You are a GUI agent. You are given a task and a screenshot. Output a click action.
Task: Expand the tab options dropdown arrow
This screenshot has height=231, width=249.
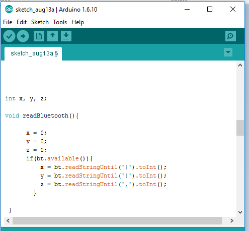[x=228, y=52]
